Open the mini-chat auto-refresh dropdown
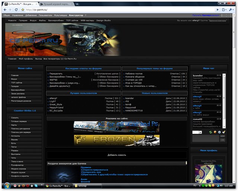238x191 pixels. click(x=197, y=132)
